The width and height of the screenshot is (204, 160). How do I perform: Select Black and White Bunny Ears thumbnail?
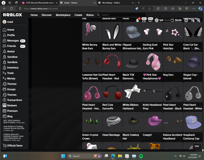112,32
